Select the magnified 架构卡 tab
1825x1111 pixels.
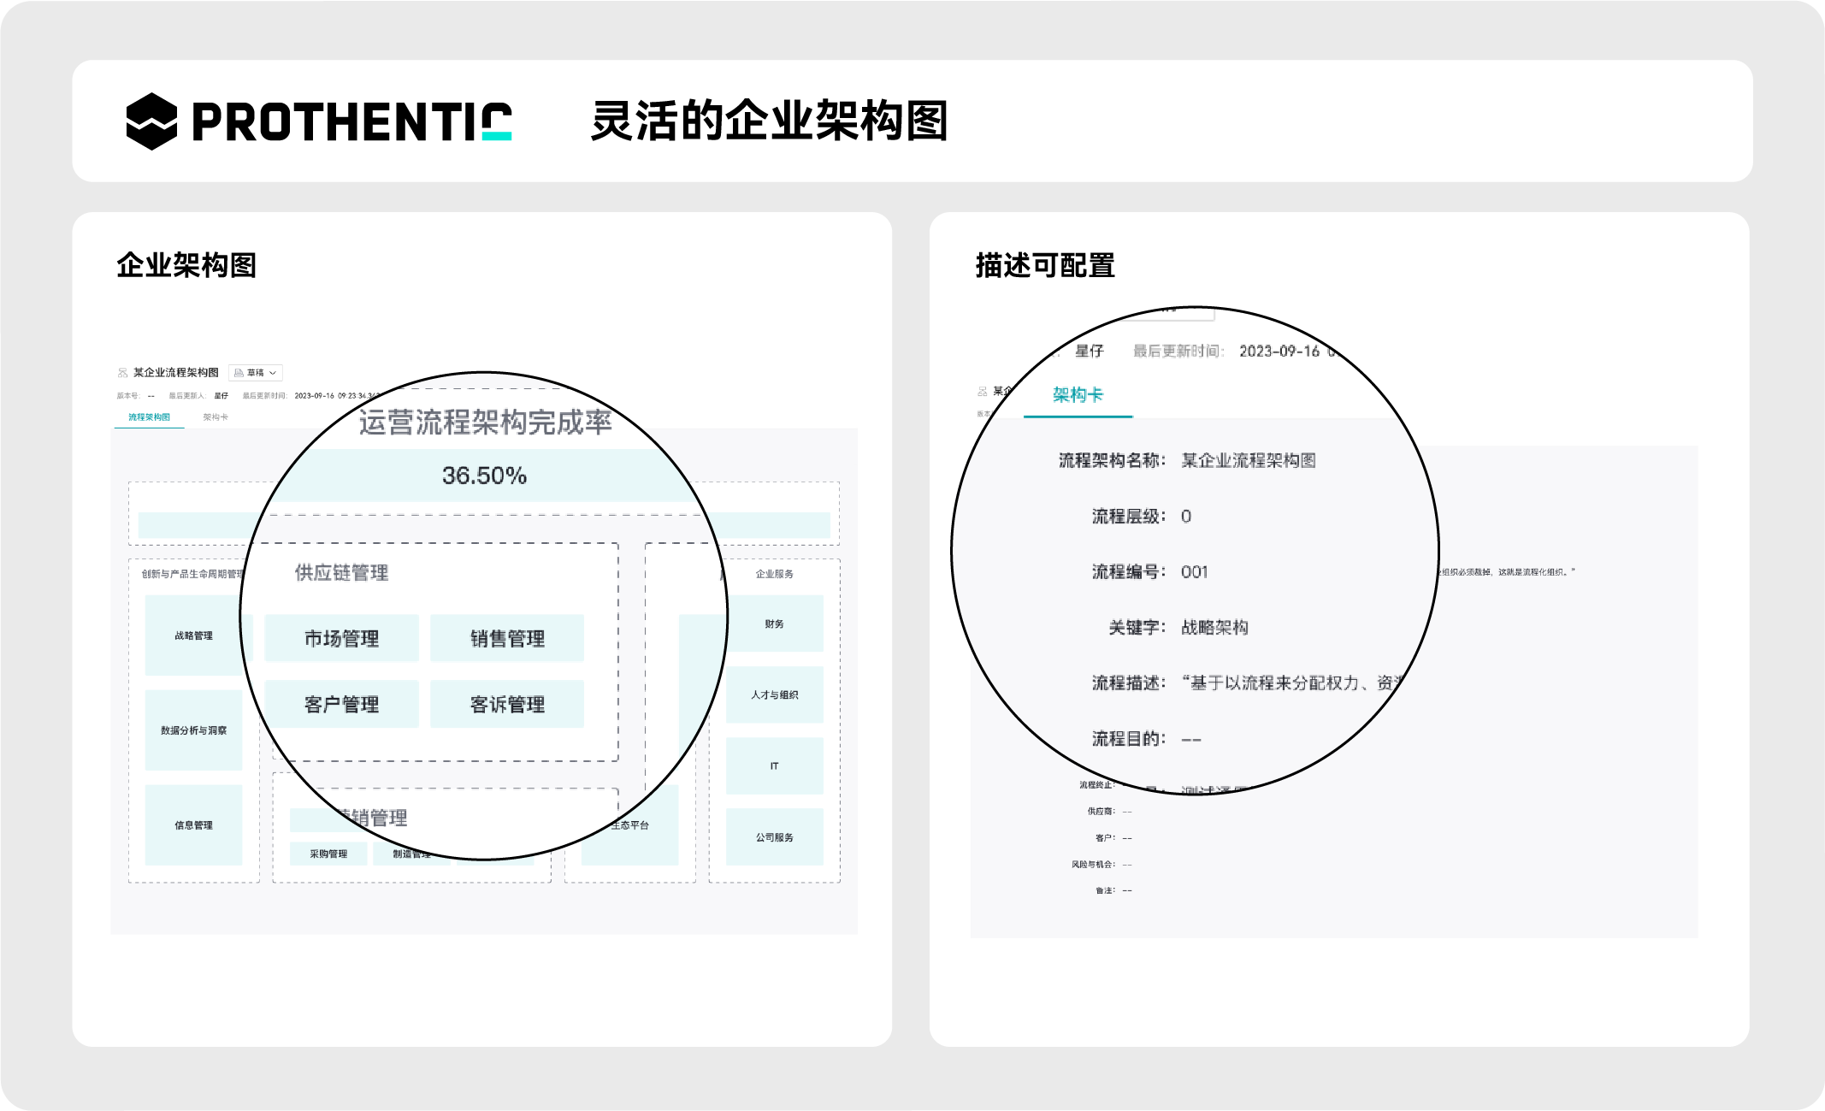[x=1077, y=395]
